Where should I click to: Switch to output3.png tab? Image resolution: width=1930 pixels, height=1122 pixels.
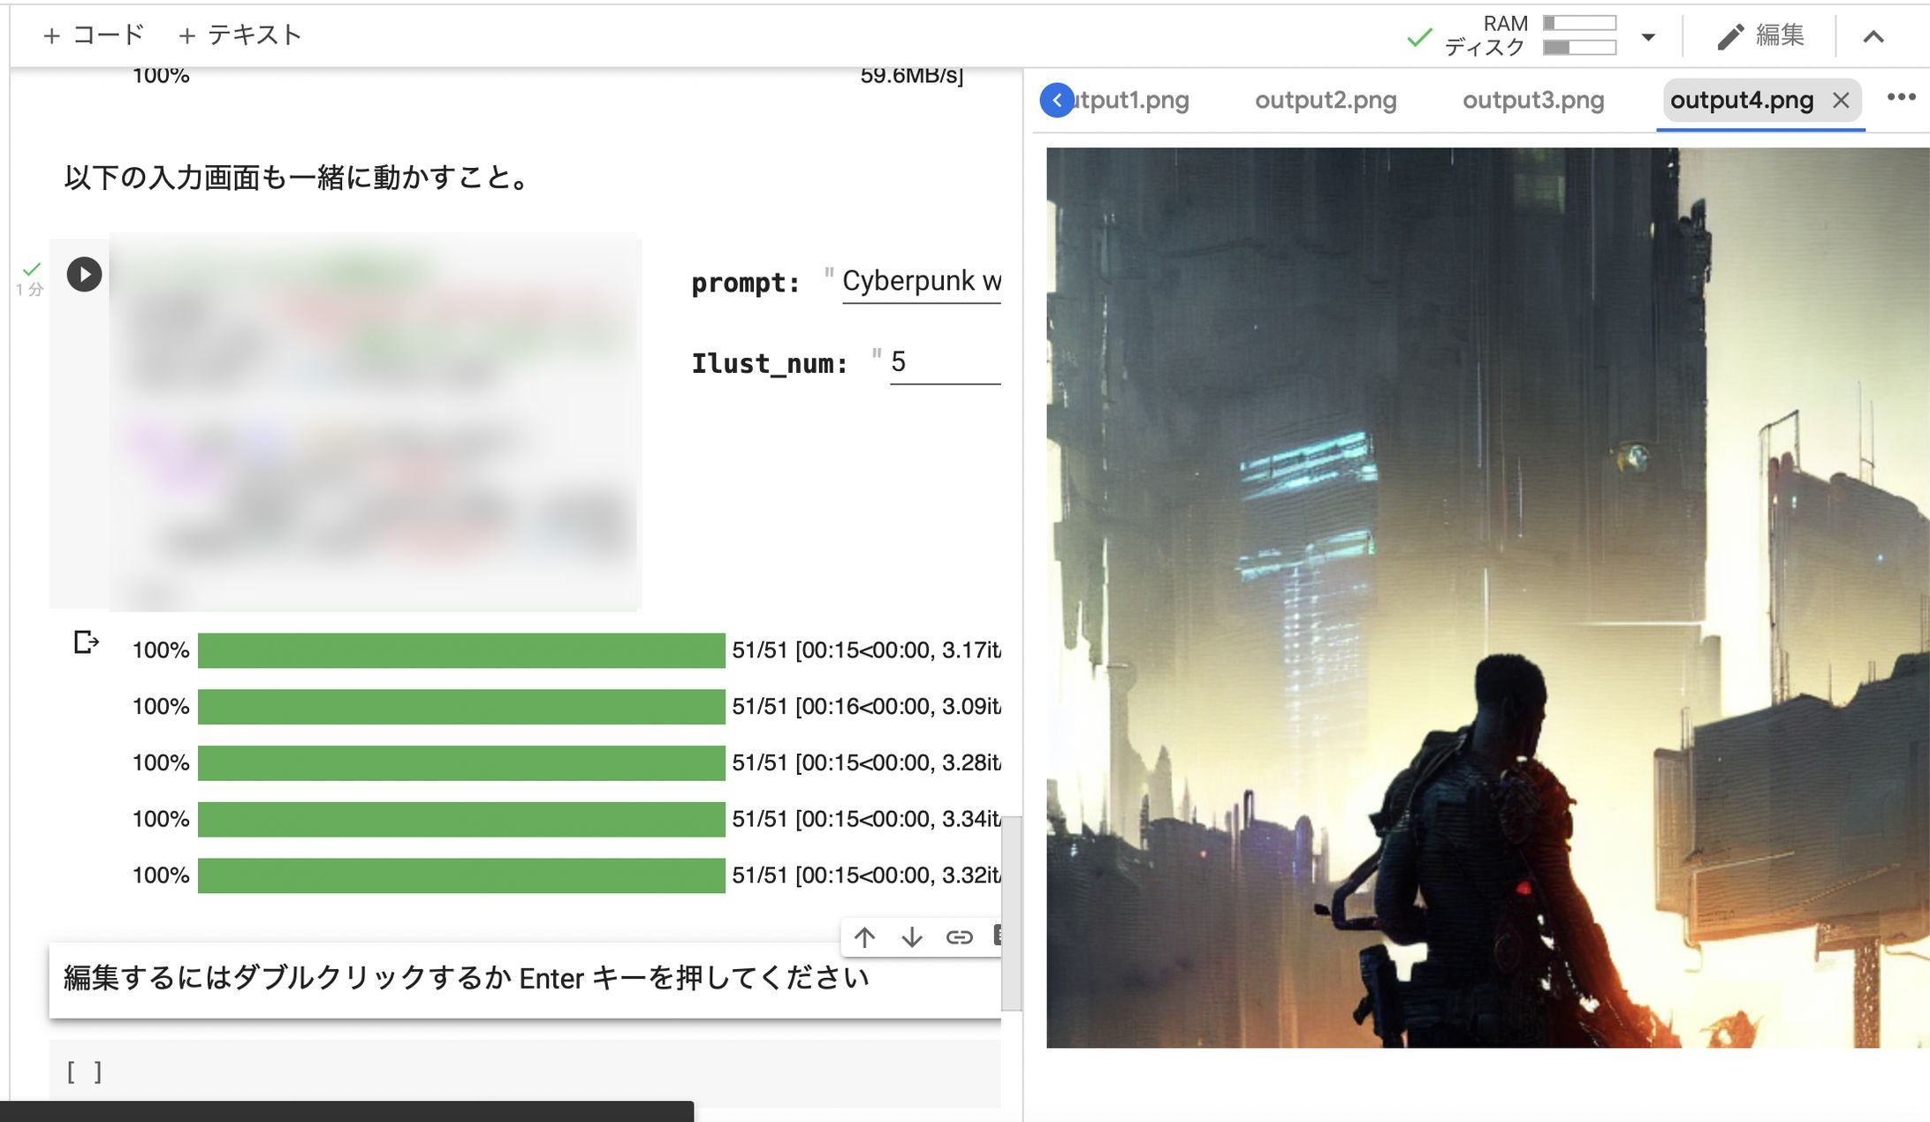coord(1533,100)
